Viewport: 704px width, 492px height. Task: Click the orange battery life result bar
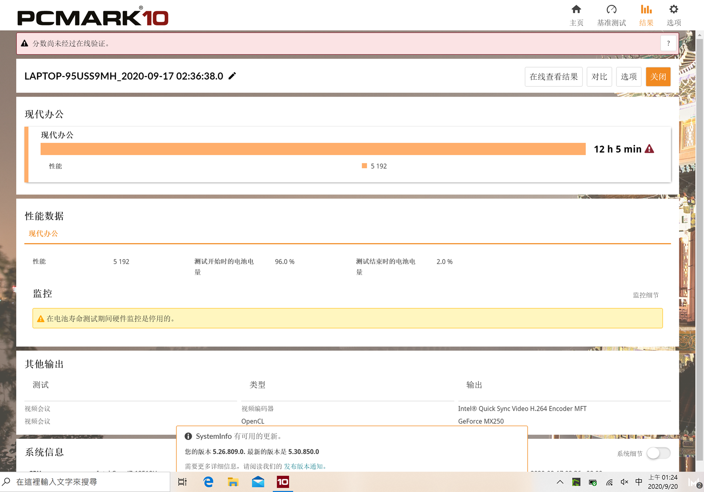[x=312, y=149]
